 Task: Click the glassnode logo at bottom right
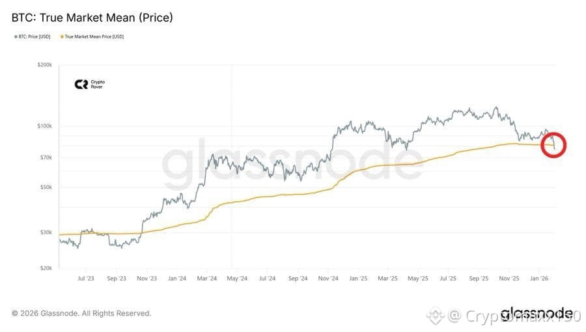(x=537, y=314)
